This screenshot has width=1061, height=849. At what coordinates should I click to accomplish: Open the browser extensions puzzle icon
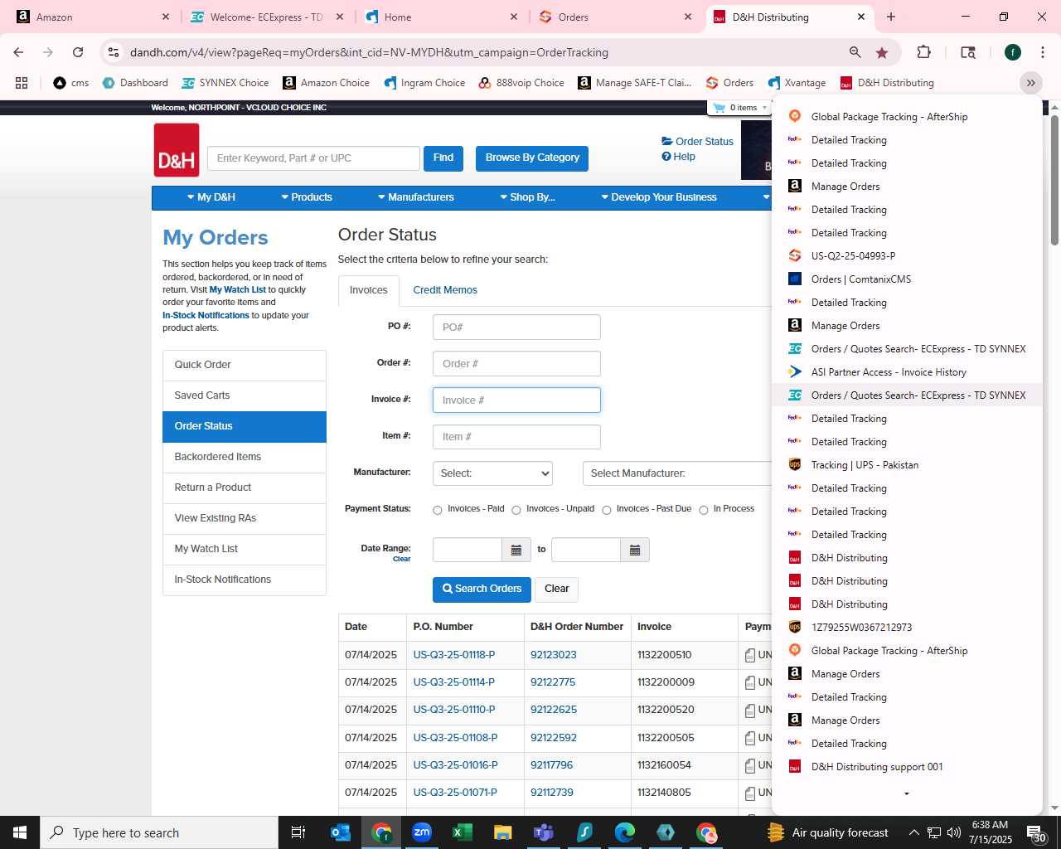pos(923,52)
